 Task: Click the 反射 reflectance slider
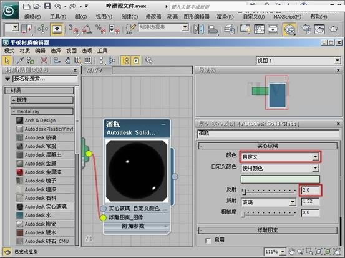(268, 191)
